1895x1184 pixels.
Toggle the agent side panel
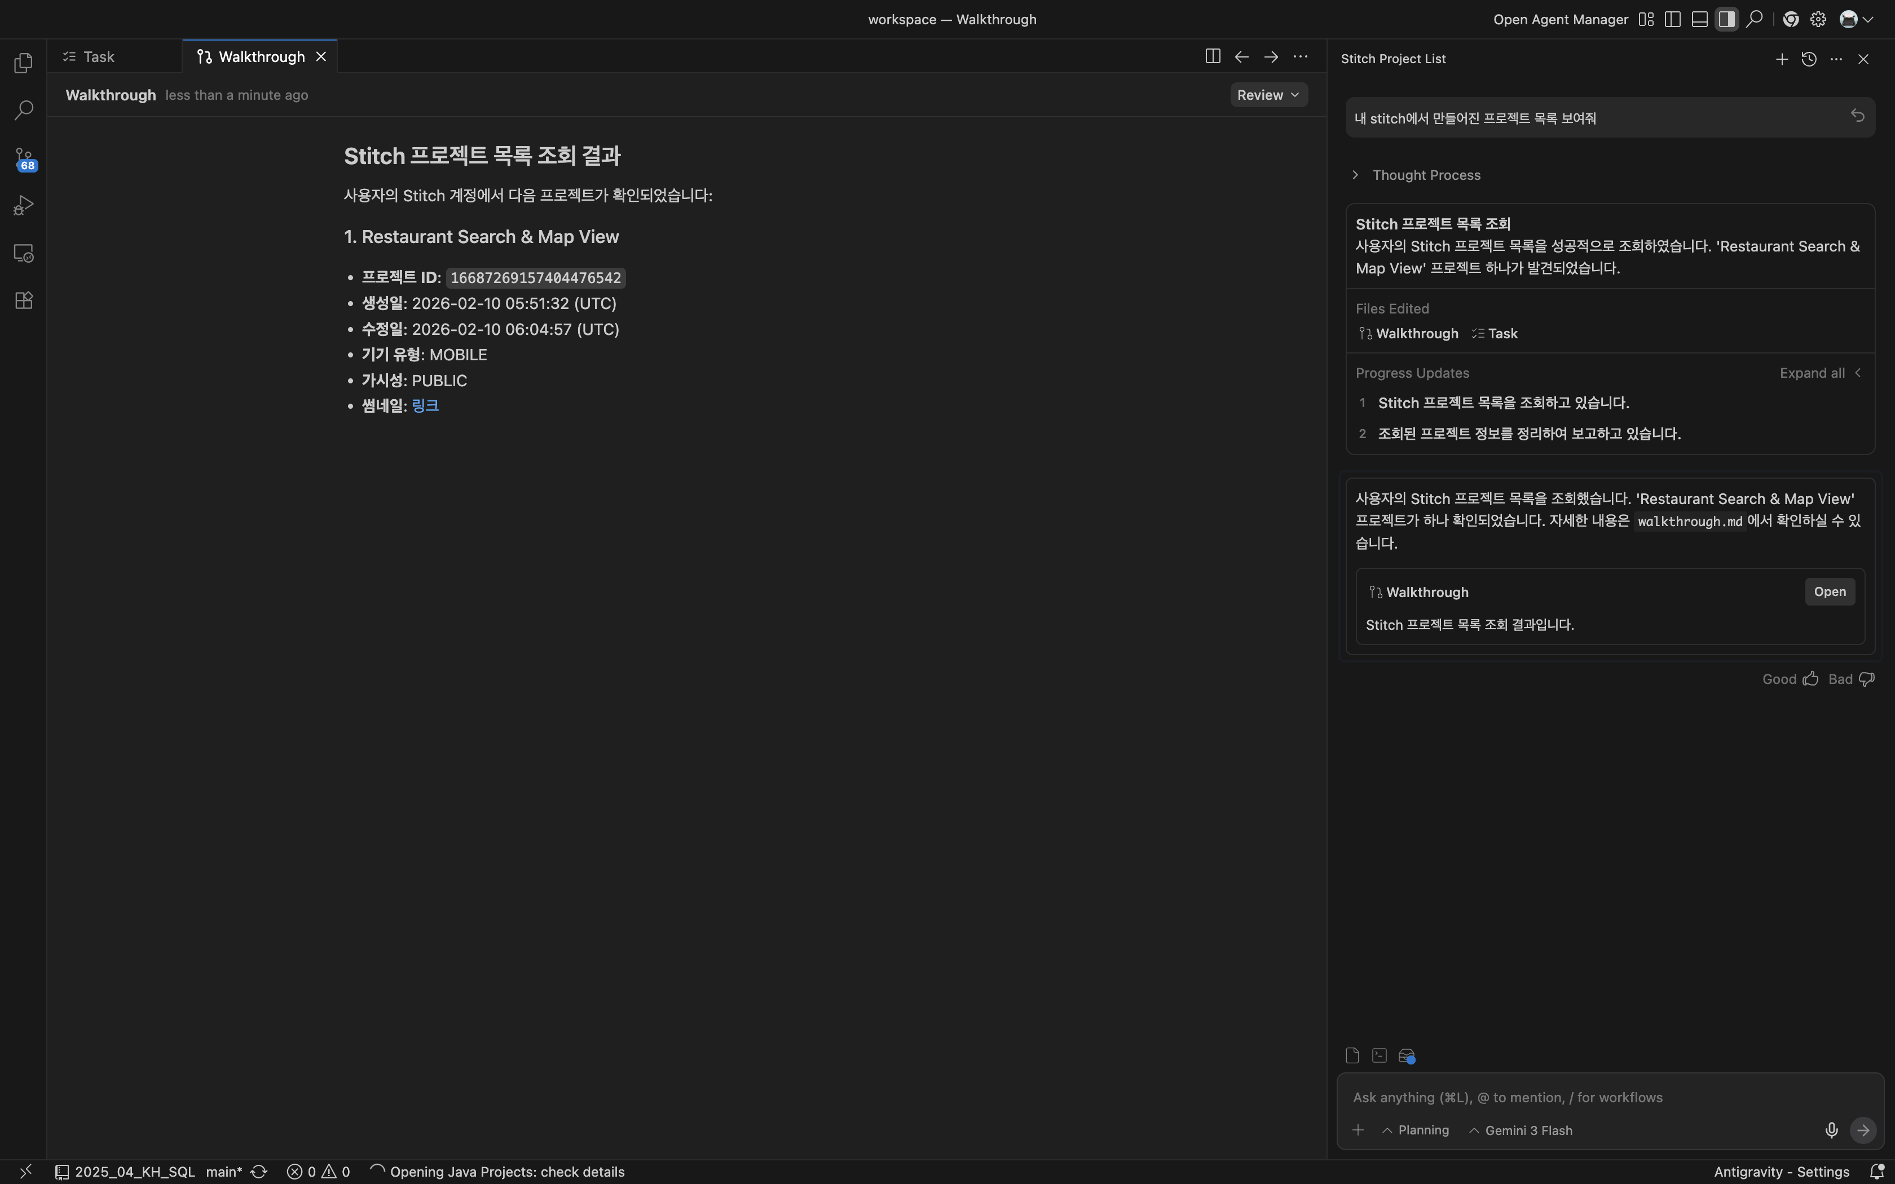(x=1726, y=20)
